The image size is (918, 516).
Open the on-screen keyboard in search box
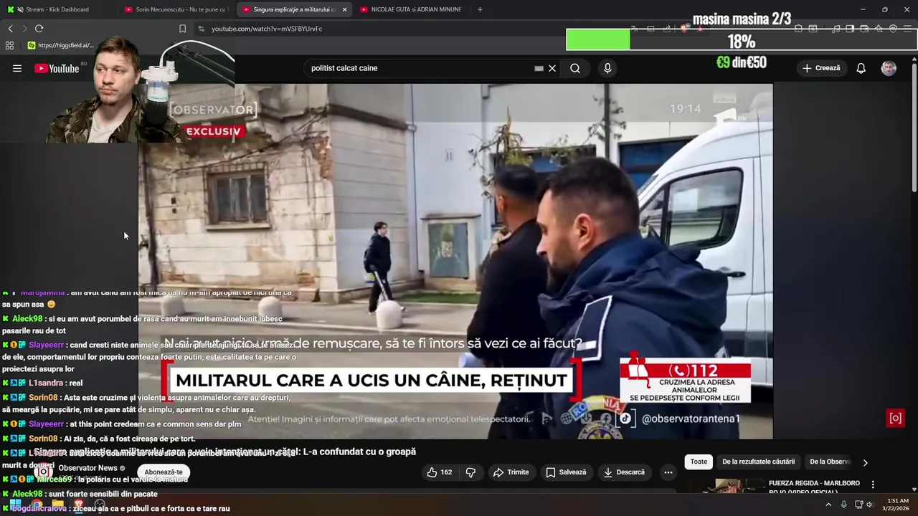(539, 68)
